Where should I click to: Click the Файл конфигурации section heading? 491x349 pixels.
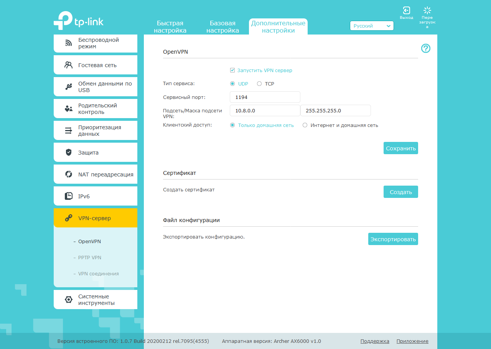point(191,220)
